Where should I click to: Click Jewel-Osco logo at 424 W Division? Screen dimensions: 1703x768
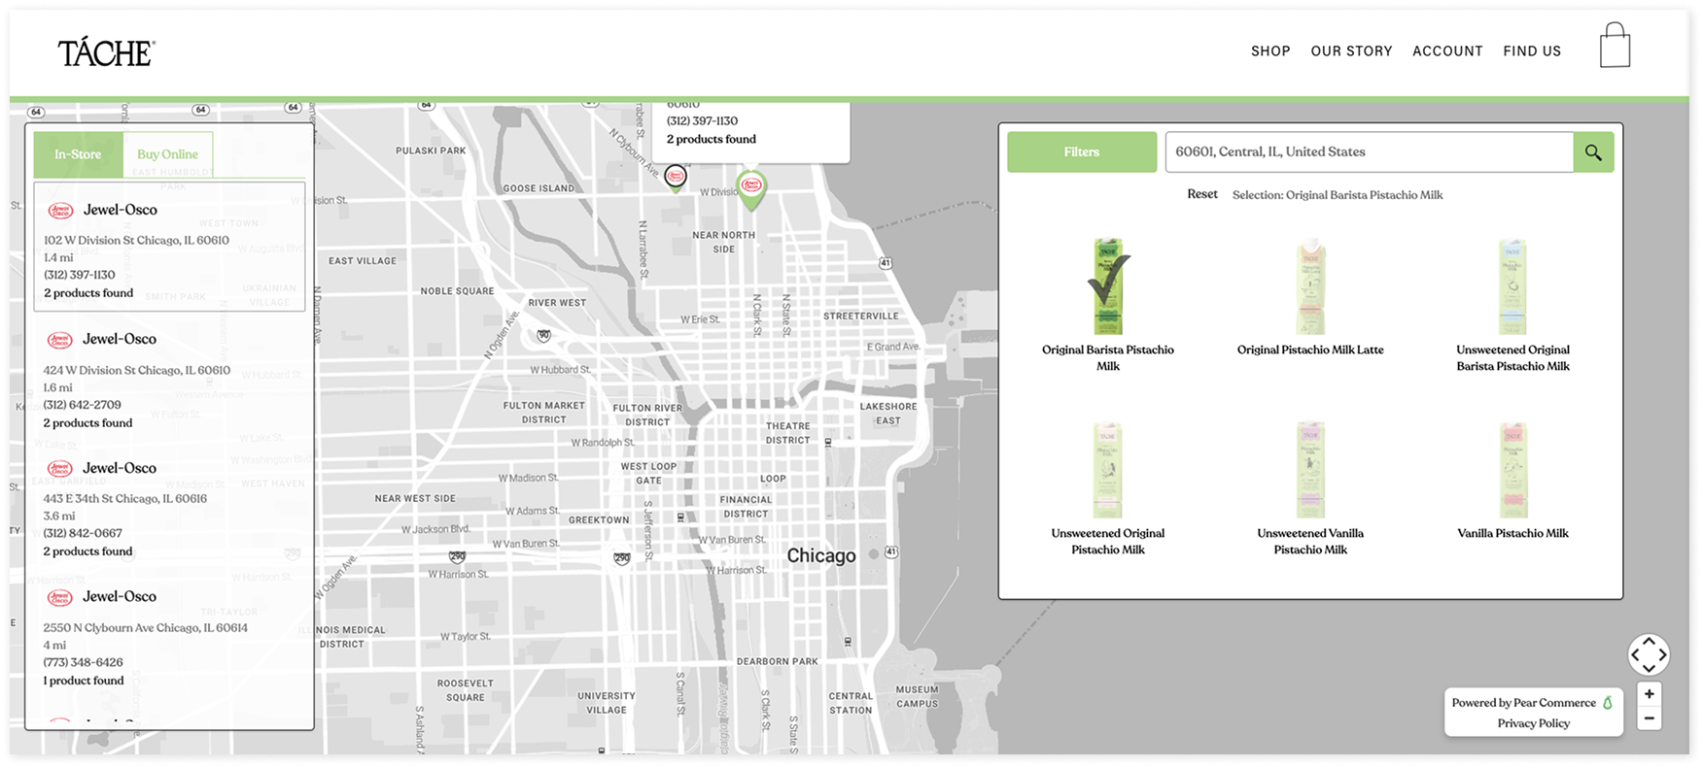point(60,340)
